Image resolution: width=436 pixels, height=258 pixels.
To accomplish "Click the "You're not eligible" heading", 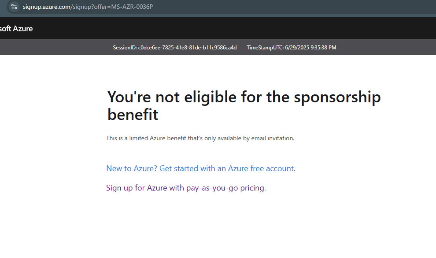I will (x=244, y=105).
